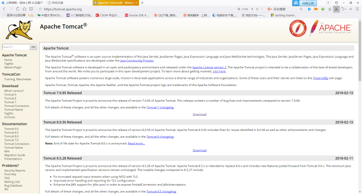Open the Tomcat 8 changelog link

click(160, 137)
